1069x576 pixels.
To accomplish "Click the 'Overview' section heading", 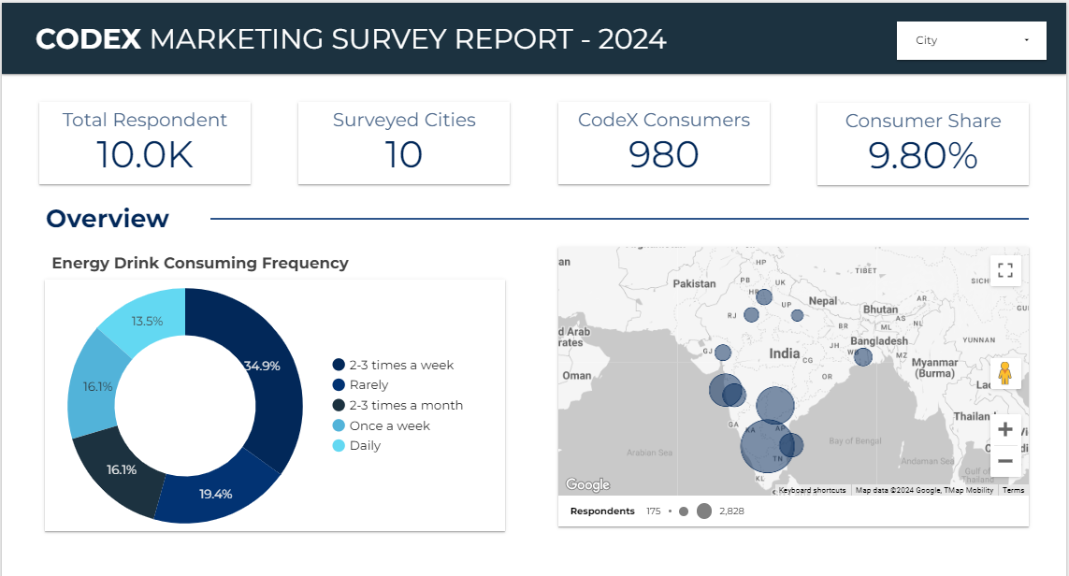I will click(x=108, y=219).
